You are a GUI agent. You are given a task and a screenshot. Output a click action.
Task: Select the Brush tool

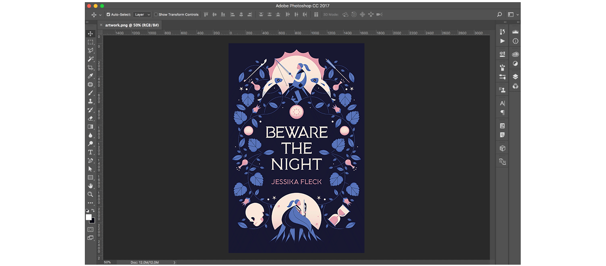pos(90,93)
